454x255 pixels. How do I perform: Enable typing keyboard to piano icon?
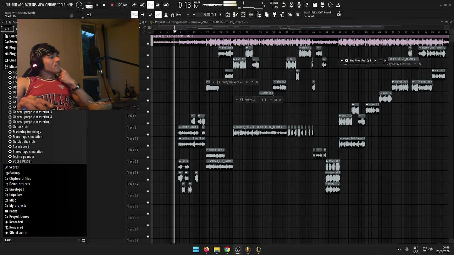135,15
